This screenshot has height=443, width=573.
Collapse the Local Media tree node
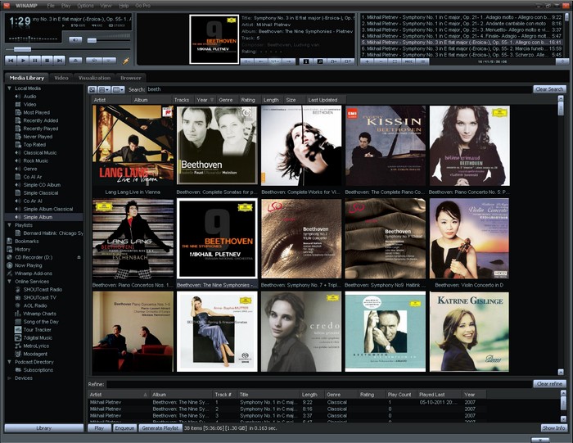pos(9,88)
